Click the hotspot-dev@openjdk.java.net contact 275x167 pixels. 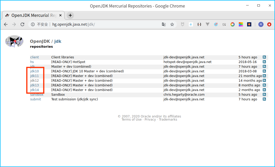point(187,62)
